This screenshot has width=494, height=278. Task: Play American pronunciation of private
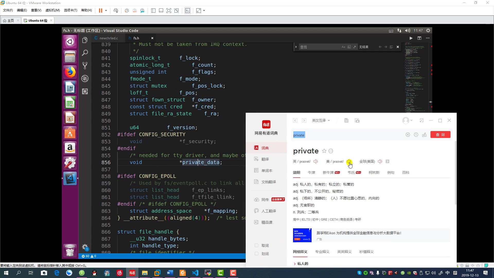click(349, 161)
